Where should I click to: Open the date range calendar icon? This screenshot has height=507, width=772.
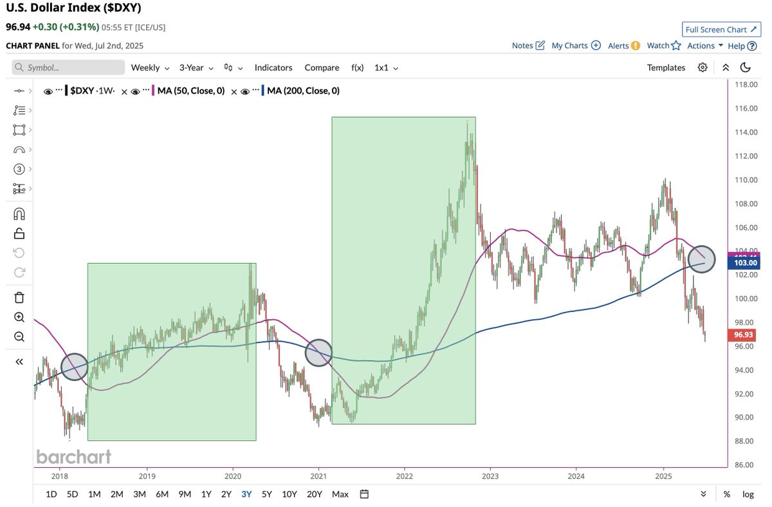click(364, 494)
